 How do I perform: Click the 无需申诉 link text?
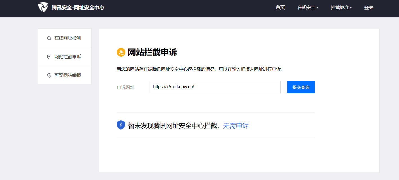click(x=236, y=126)
